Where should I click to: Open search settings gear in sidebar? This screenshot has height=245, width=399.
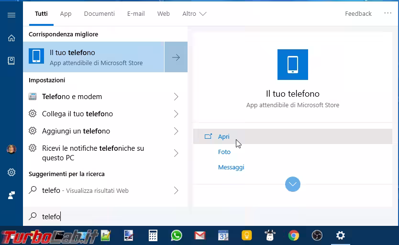tap(11, 172)
